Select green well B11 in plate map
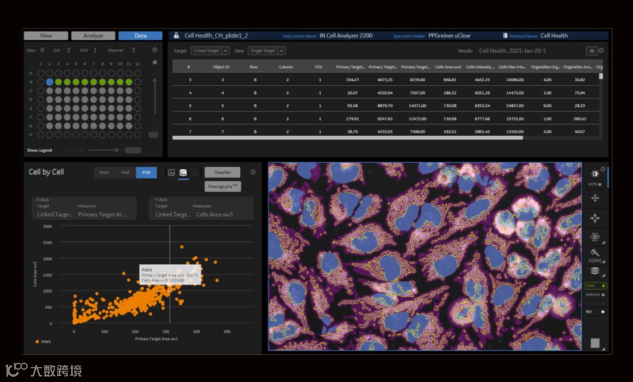Image resolution: width=633 pixels, height=382 pixels. 129,82
